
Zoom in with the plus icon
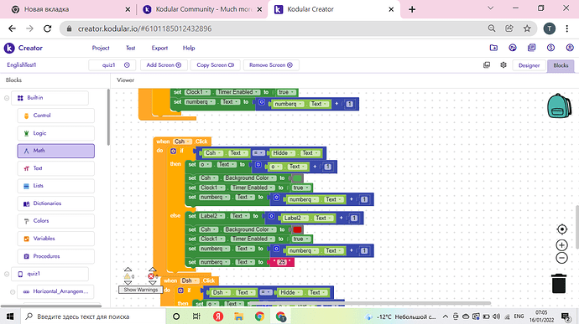coord(561,245)
